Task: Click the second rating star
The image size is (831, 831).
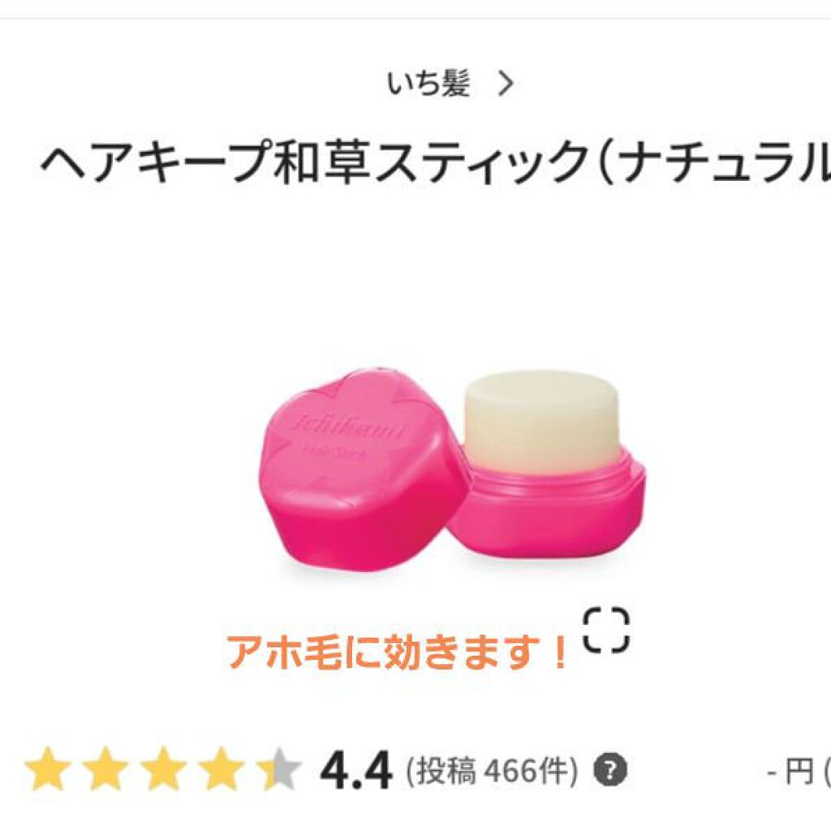Action: coord(105,769)
